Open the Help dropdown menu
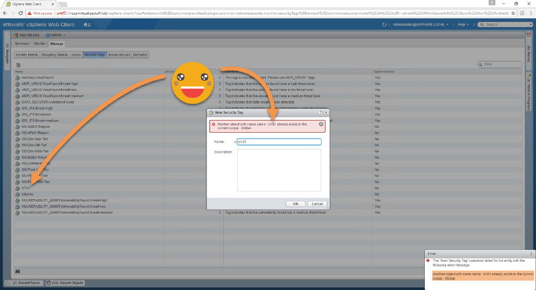This screenshot has height=290, width=536. point(463,25)
